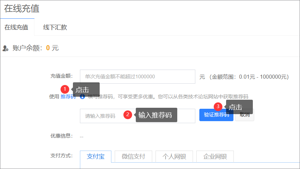Open the 线下汇款 tab
Screen dimensions: 300x169
pyautogui.click(x=55, y=27)
